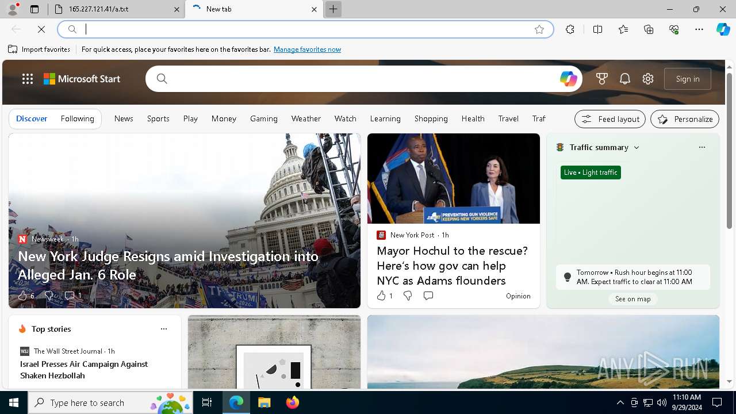Select the Following feed tab

[77, 118]
